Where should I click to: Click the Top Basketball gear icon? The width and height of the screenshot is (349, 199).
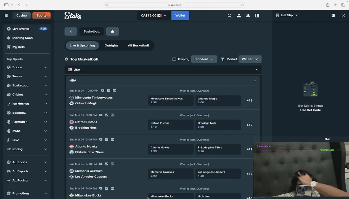tap(66, 59)
